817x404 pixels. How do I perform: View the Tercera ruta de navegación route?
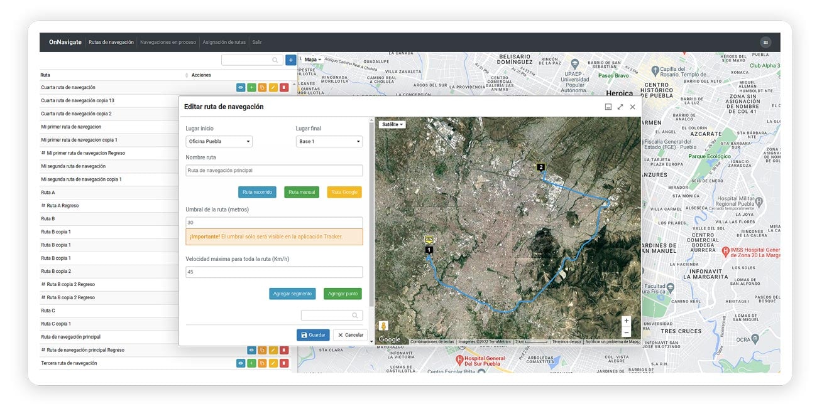[241, 363]
